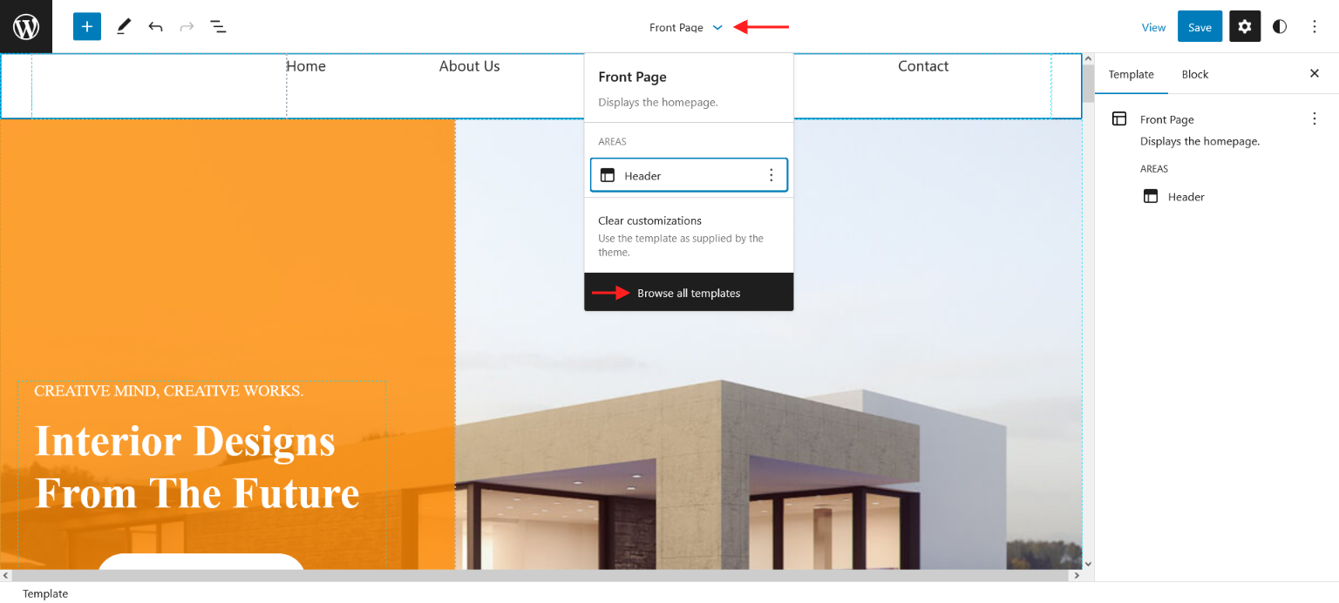
Task: Select the pencil Tools icon
Action: [123, 27]
